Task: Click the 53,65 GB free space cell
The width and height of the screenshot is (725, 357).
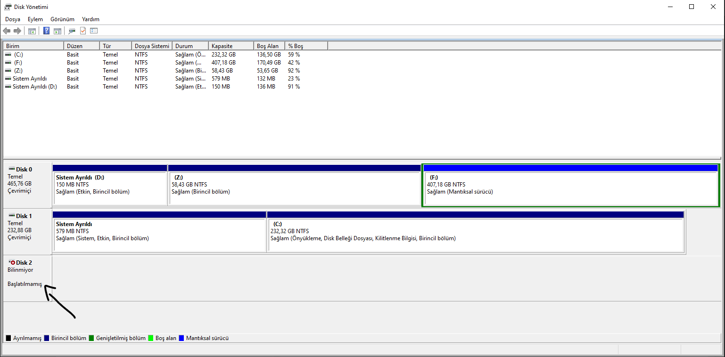Action: 267,71
